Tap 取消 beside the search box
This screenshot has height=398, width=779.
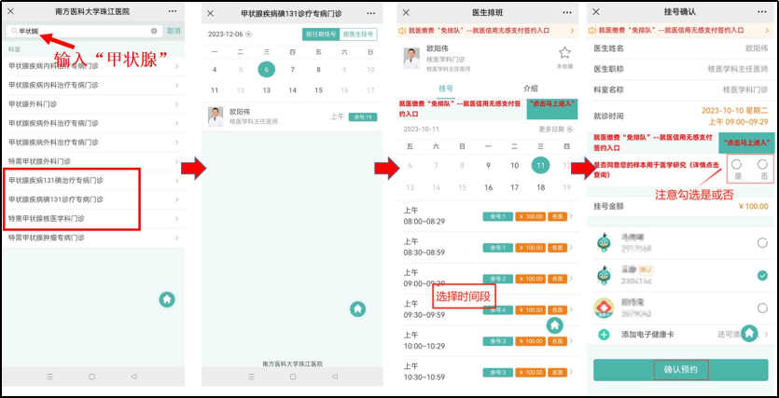(174, 31)
